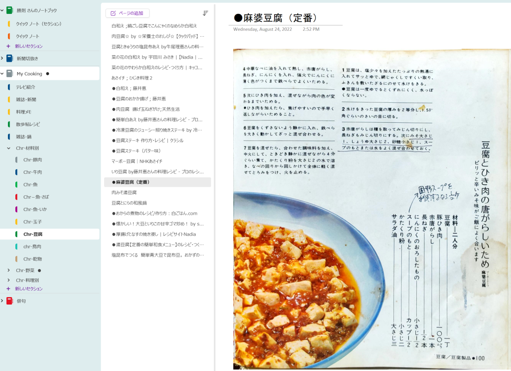Click the plus icon under クイック ノート
The width and height of the screenshot is (511, 371).
click(8, 46)
